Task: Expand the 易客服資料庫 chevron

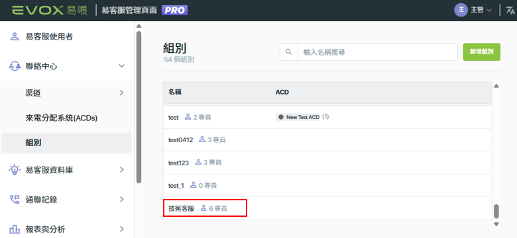Action: [x=122, y=170]
